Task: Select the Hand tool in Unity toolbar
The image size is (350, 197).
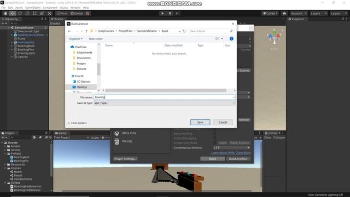Action: (5, 13)
